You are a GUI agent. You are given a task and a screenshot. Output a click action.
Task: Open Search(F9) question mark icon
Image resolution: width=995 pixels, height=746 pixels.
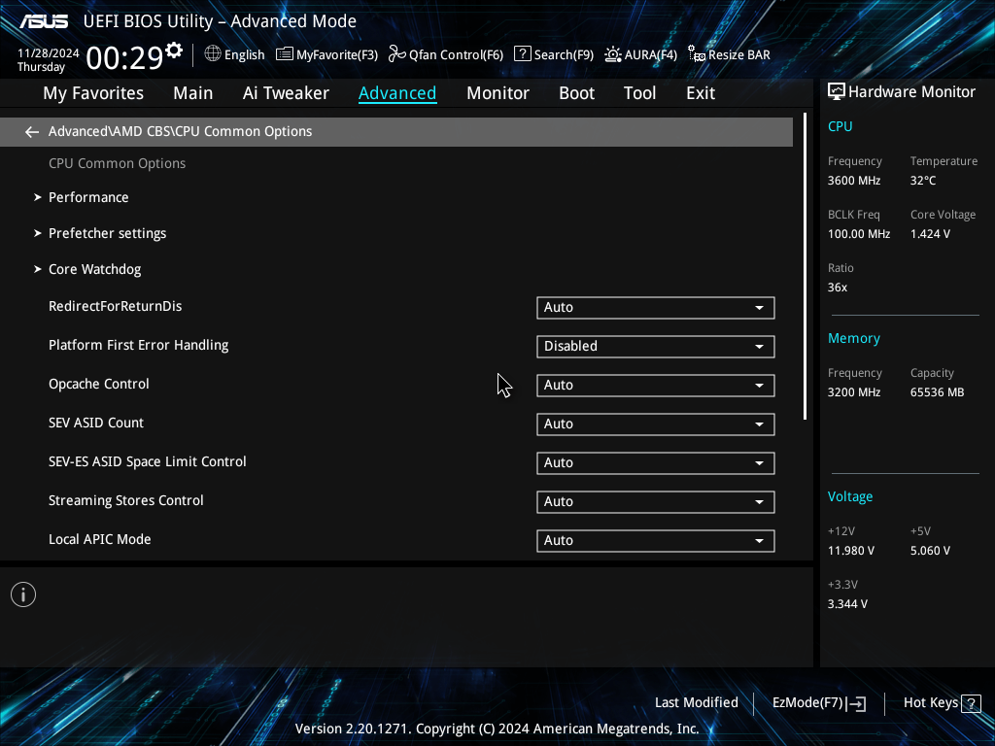coord(523,54)
